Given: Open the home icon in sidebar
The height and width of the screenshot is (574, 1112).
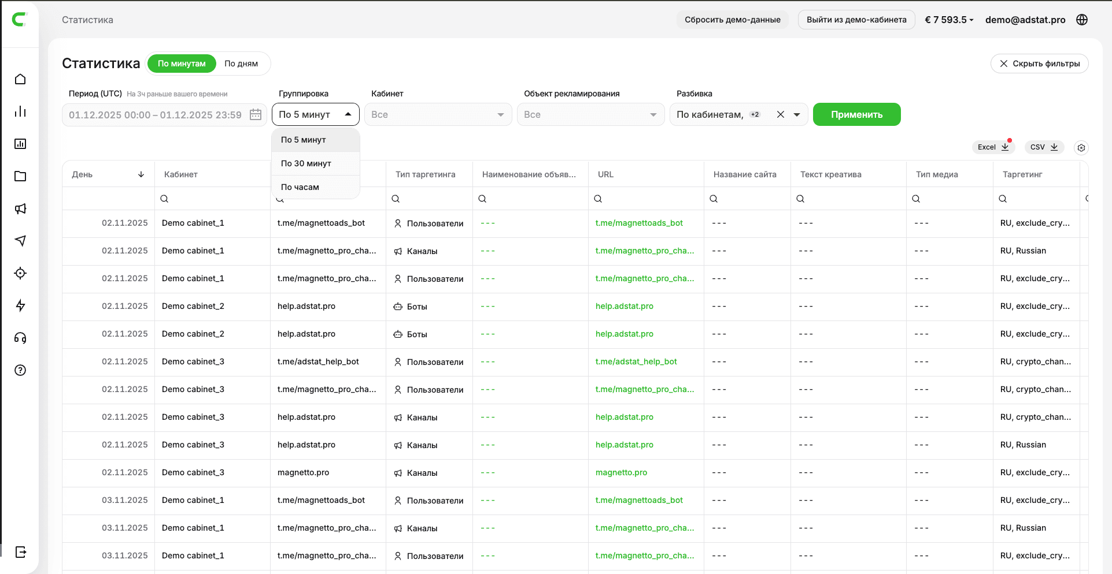Looking at the screenshot, I should 20,79.
